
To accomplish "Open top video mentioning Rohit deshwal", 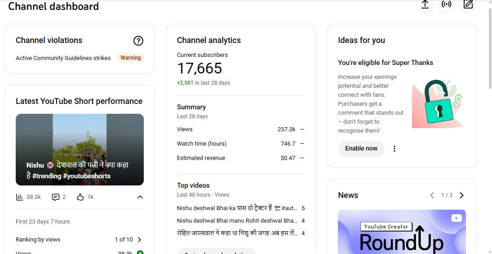I will (237, 221).
